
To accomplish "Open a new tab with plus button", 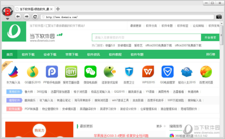I will point(58,9).
